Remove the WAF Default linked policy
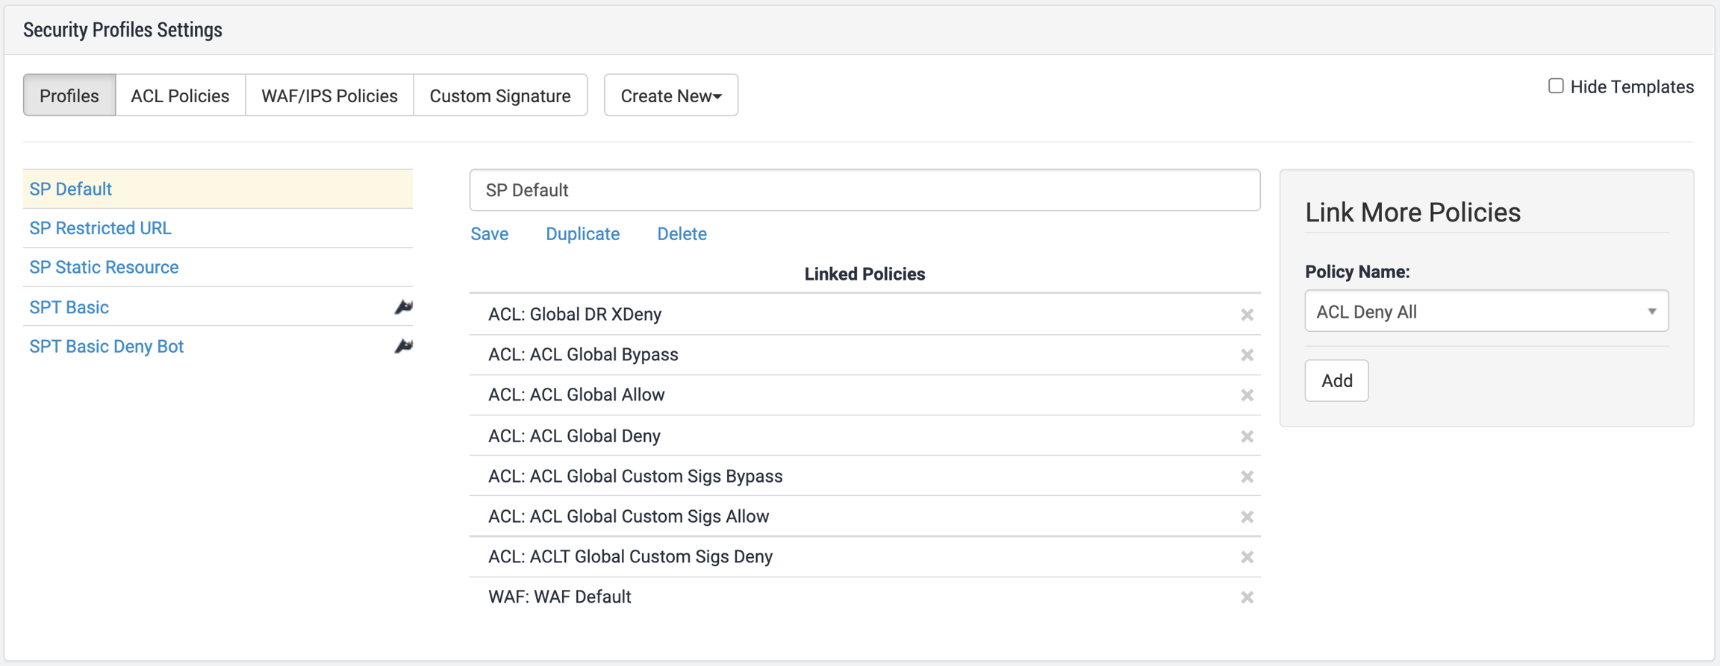 click(x=1247, y=597)
